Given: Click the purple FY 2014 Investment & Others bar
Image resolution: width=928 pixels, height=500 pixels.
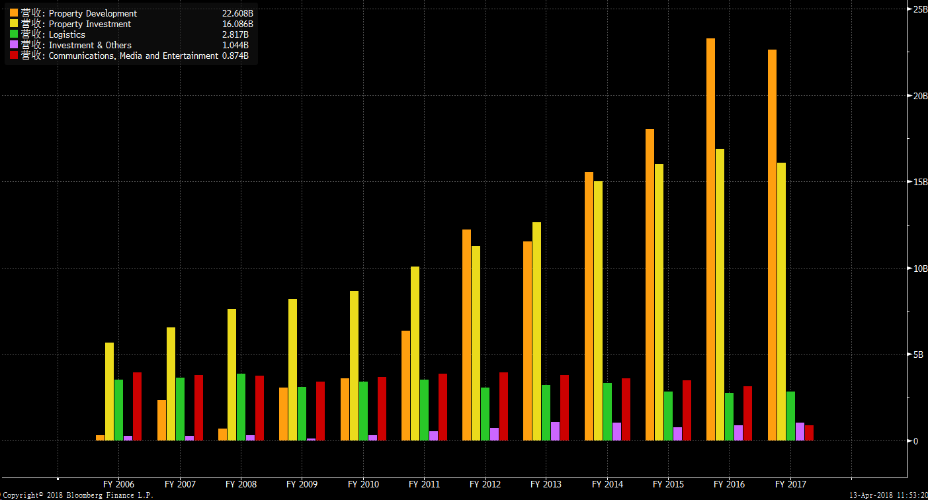Looking at the screenshot, I should 616,431.
